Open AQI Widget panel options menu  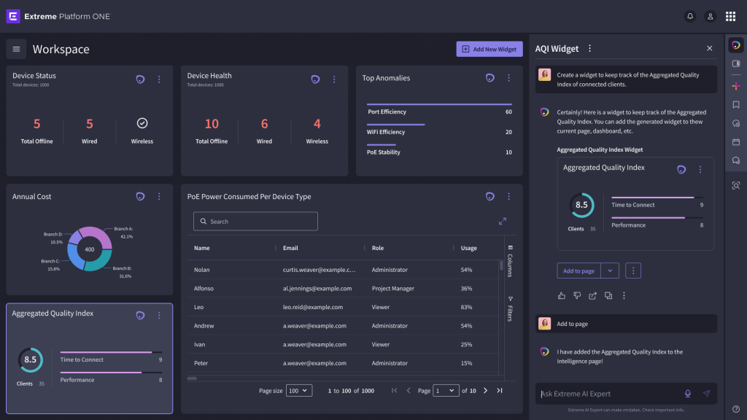(589, 49)
